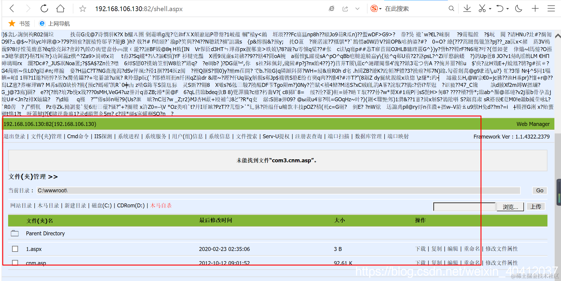561x281 pixels.
Task: Click the 退出登录 logout link
Action: click(x=14, y=136)
